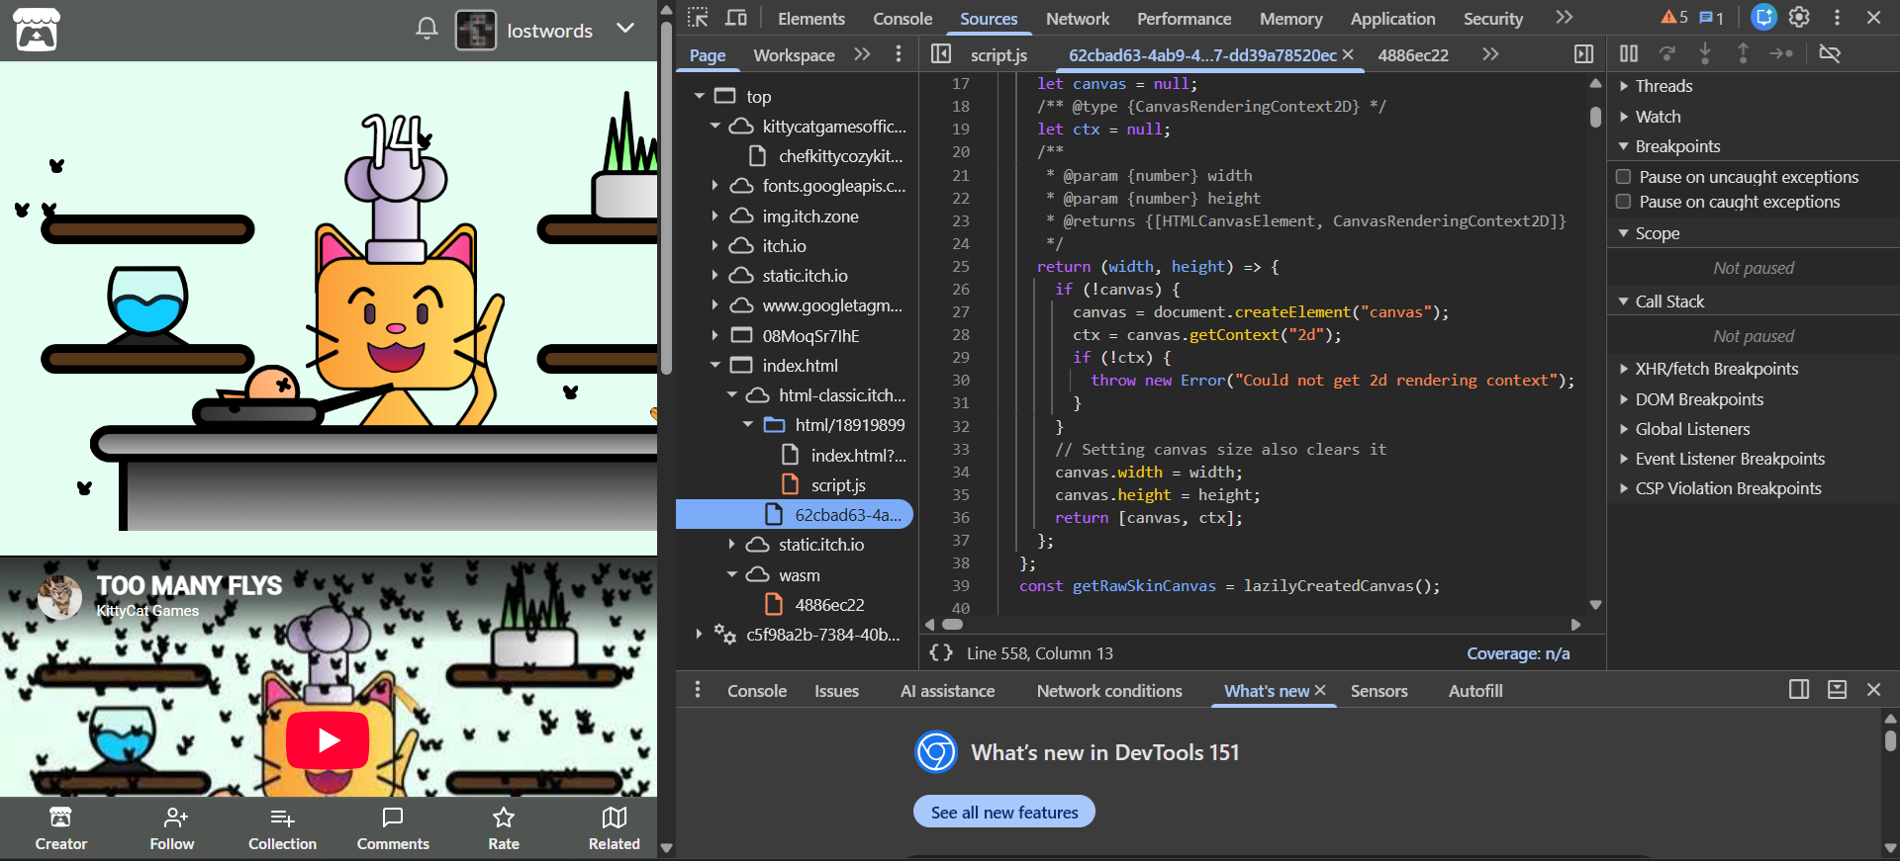Screen dimensions: 1900x861
Task: Hide the debugger sidebar pane
Action: pos(1584,54)
